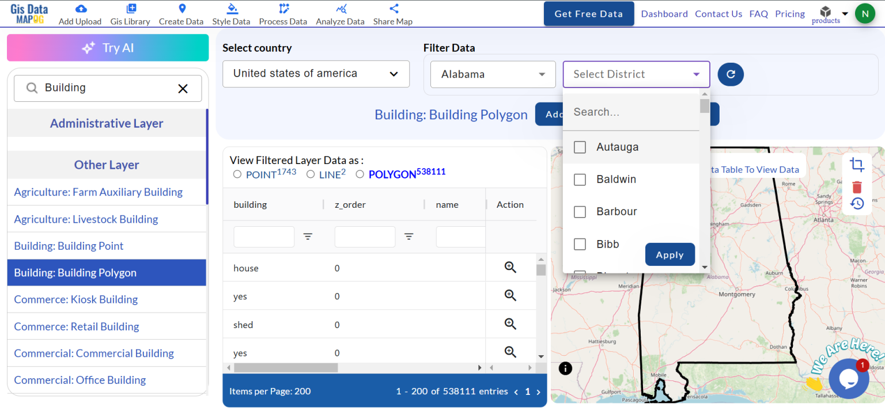Click the Style Data icon
Image resolution: width=885 pixels, height=411 pixels.
(x=231, y=8)
